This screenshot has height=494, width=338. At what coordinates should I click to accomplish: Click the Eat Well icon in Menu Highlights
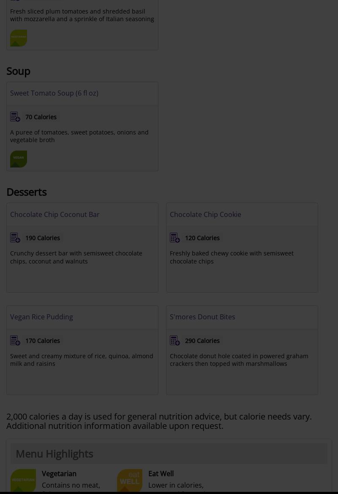(x=130, y=481)
